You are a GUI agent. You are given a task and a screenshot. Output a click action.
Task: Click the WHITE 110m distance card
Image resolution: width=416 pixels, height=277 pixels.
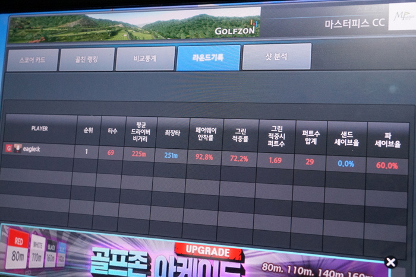pyautogui.click(x=37, y=251)
